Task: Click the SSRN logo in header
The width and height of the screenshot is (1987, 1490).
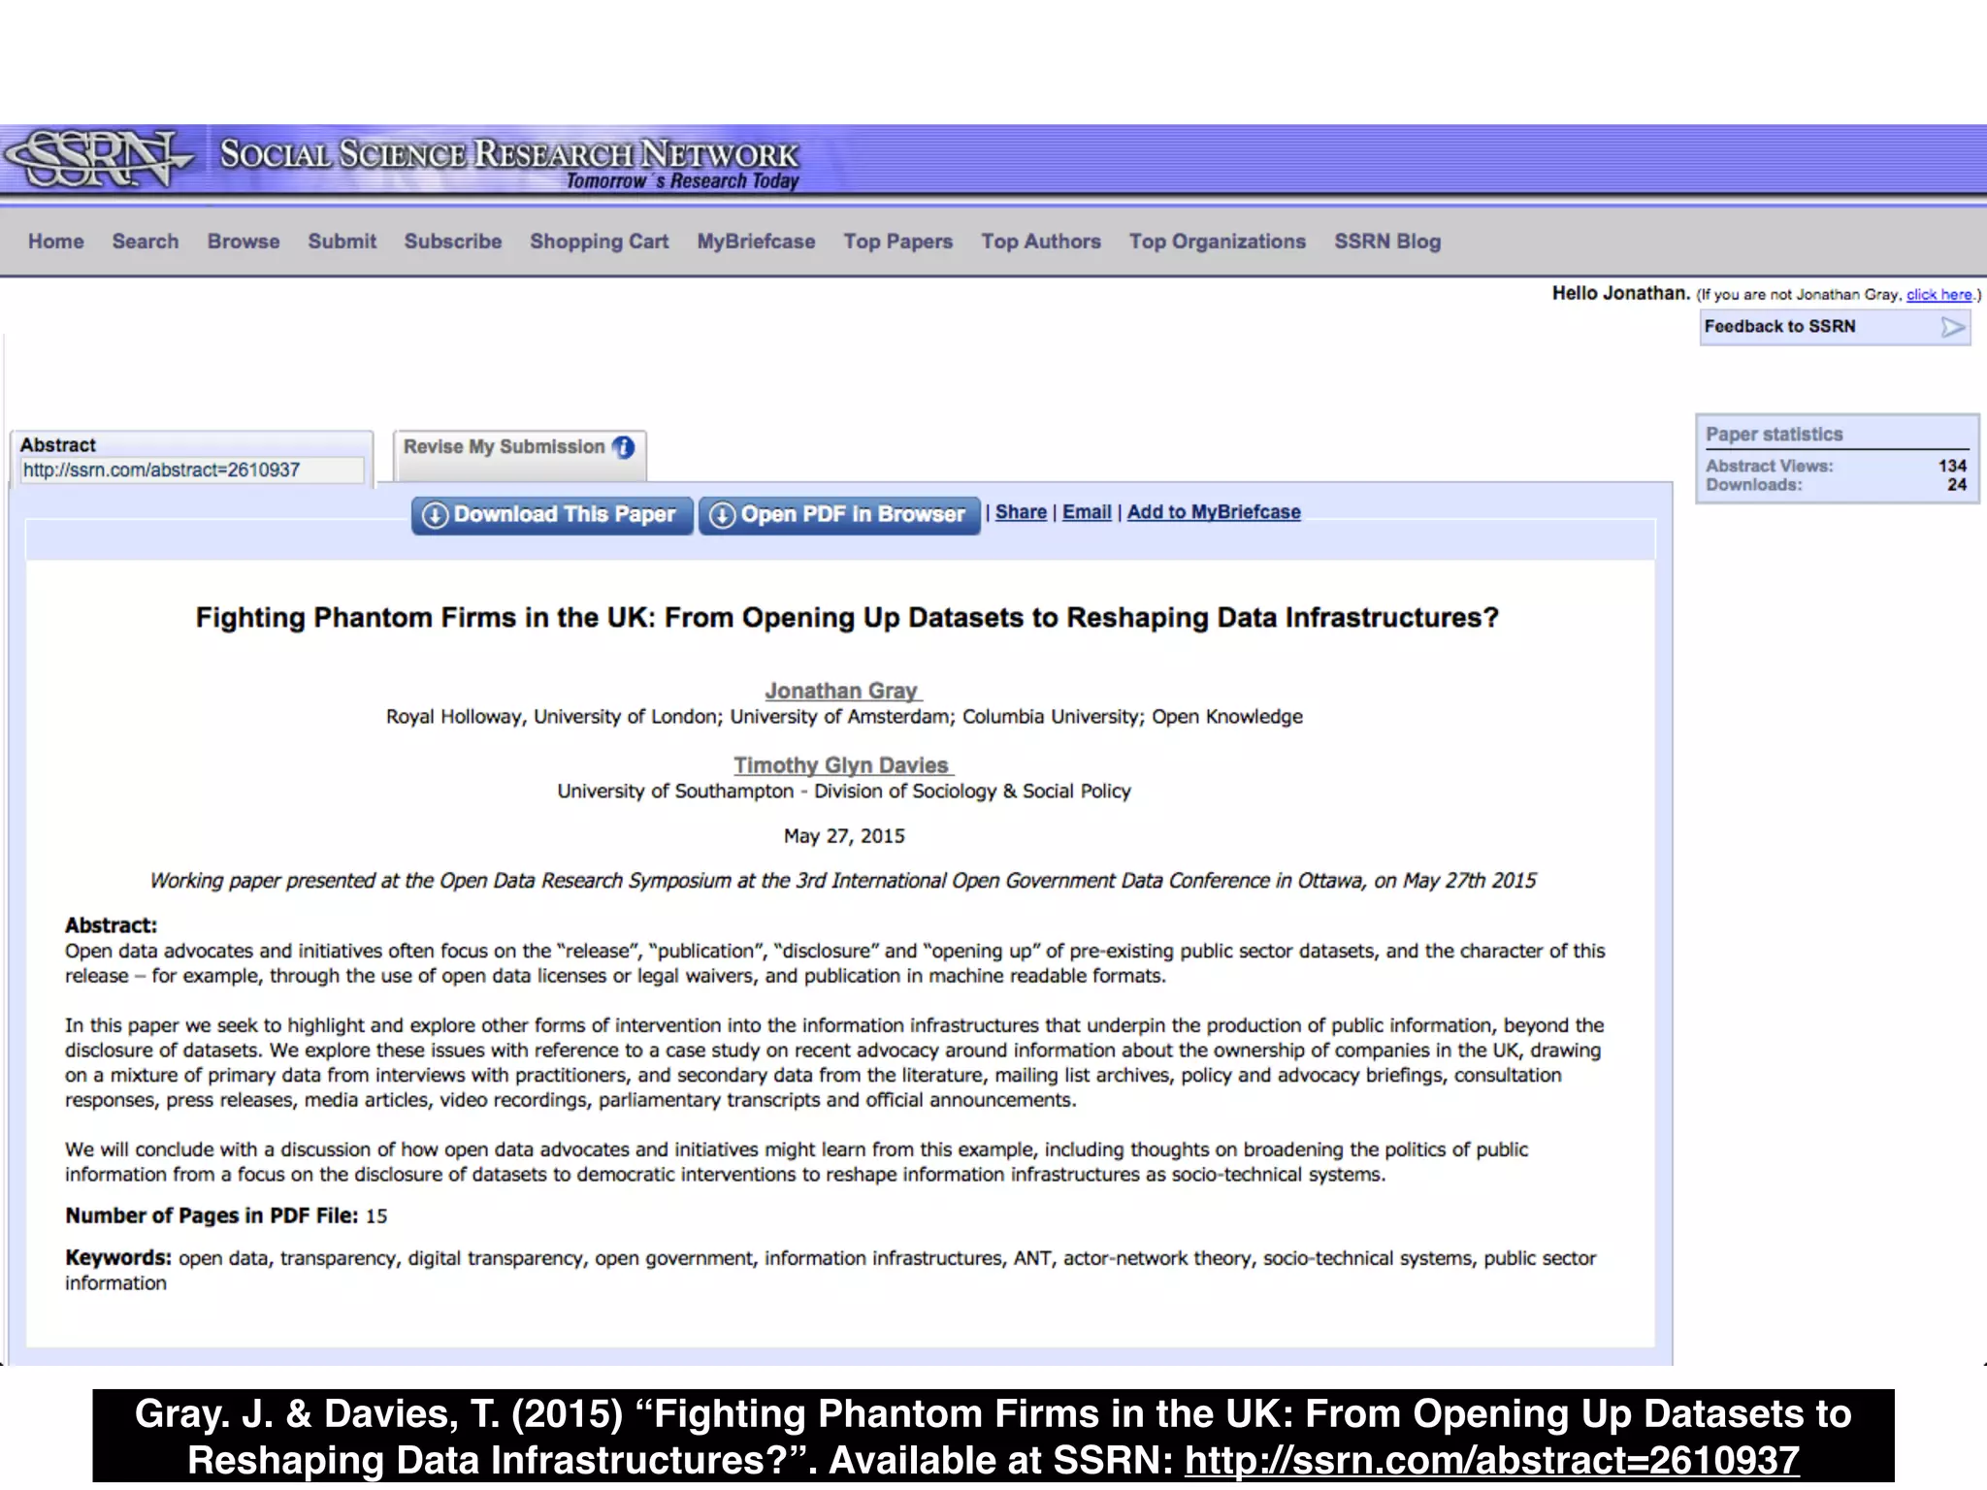Action: click(97, 158)
